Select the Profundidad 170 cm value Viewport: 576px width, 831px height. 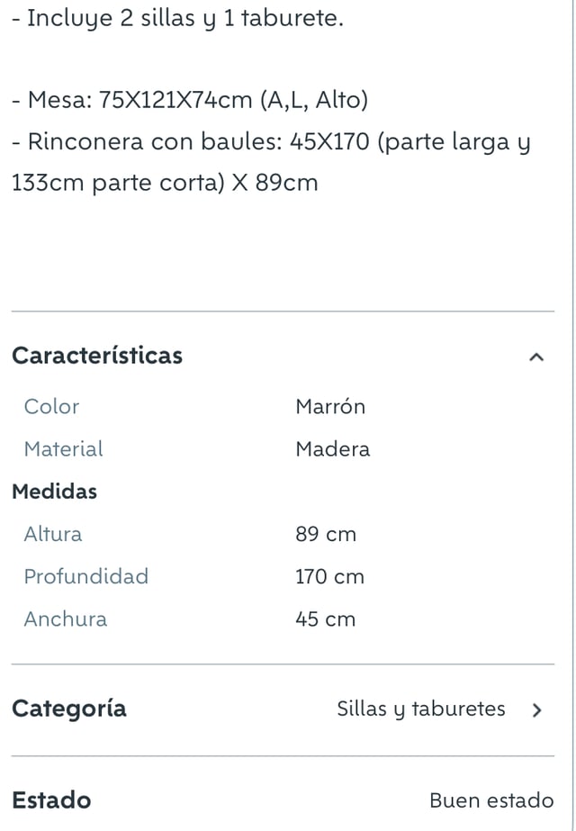coord(329,576)
